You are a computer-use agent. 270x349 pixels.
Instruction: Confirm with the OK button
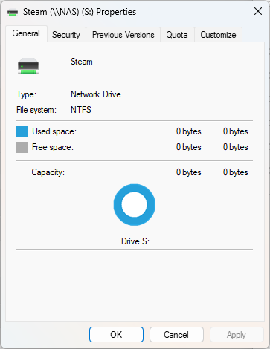pyautogui.click(x=116, y=335)
